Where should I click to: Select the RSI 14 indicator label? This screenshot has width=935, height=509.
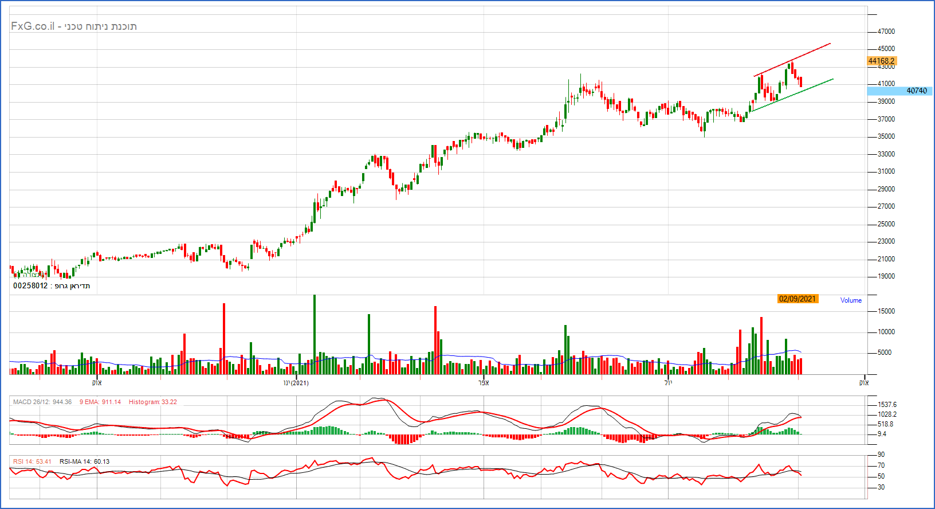[33, 461]
